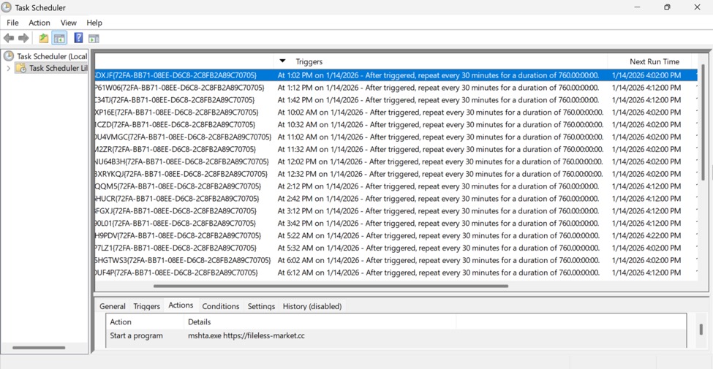The height and width of the screenshot is (369, 713).
Task: Open the Action menu
Action: click(39, 23)
